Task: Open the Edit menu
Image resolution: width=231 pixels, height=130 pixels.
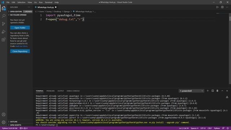Action: coord(13,2)
